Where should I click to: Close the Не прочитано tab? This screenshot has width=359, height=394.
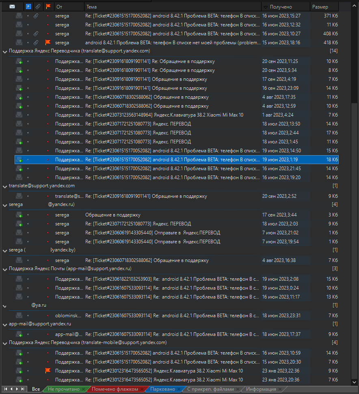pyautogui.click(x=83, y=389)
